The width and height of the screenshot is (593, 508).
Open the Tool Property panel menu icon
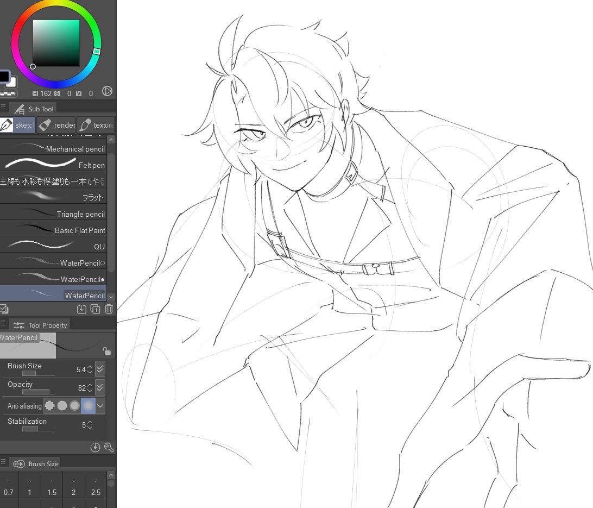(x=3, y=324)
